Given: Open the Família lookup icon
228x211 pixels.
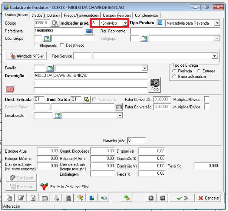Looking at the screenshot, I should coord(50,68).
